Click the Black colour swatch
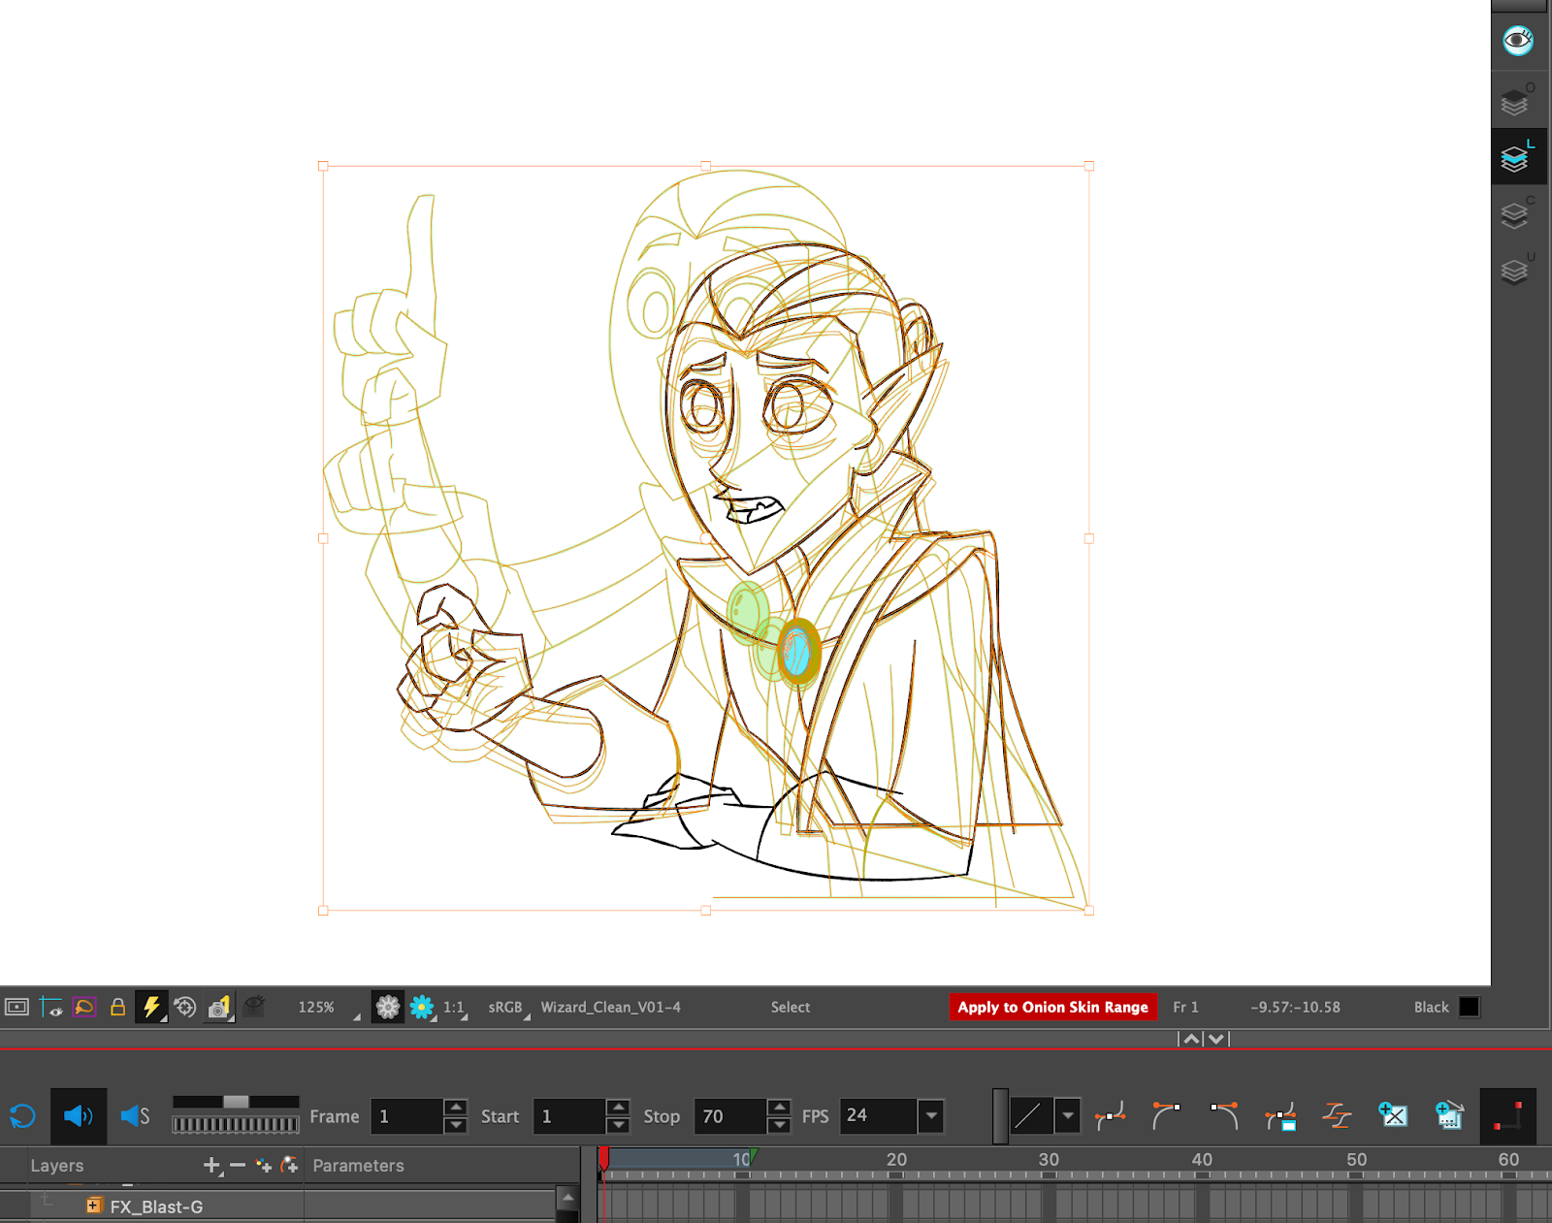 coord(1469,1007)
